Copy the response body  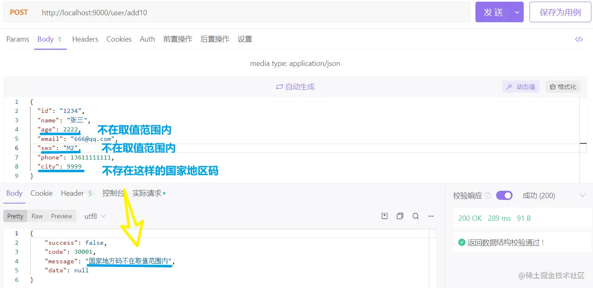click(x=400, y=216)
